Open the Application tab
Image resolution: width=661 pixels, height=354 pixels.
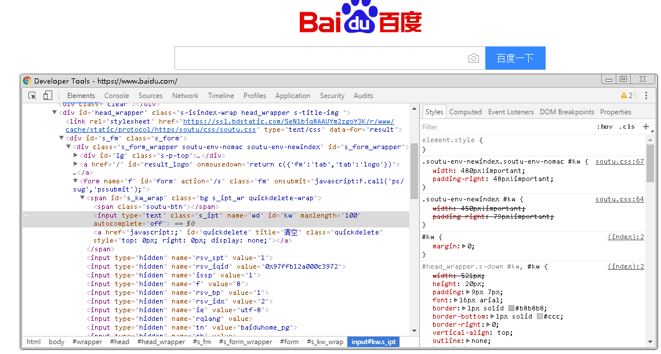[x=293, y=96]
